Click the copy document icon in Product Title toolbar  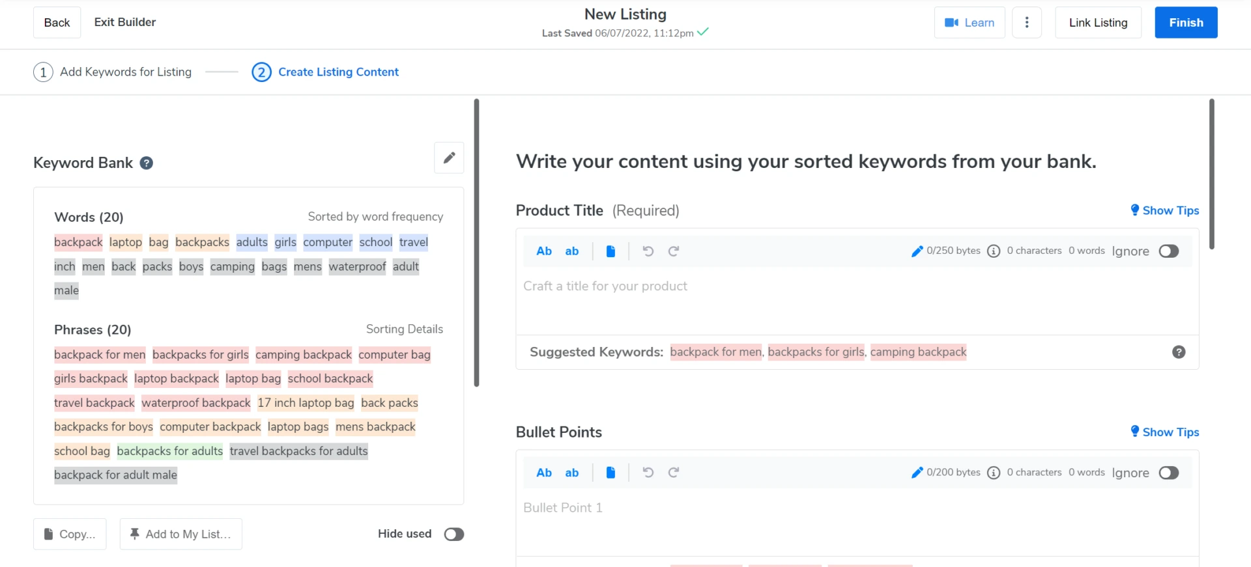pos(611,251)
